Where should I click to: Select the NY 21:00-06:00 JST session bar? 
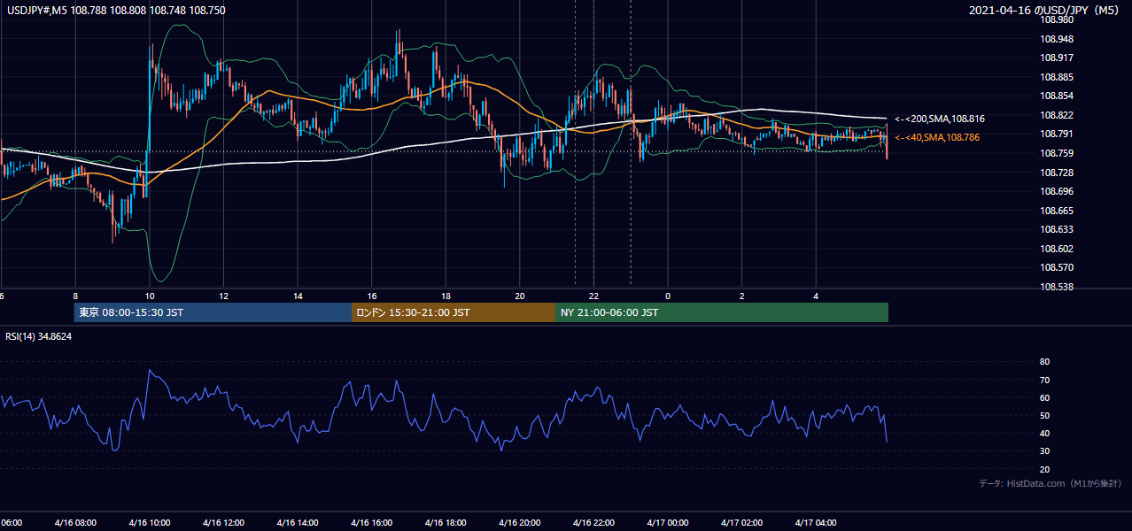coord(722,312)
